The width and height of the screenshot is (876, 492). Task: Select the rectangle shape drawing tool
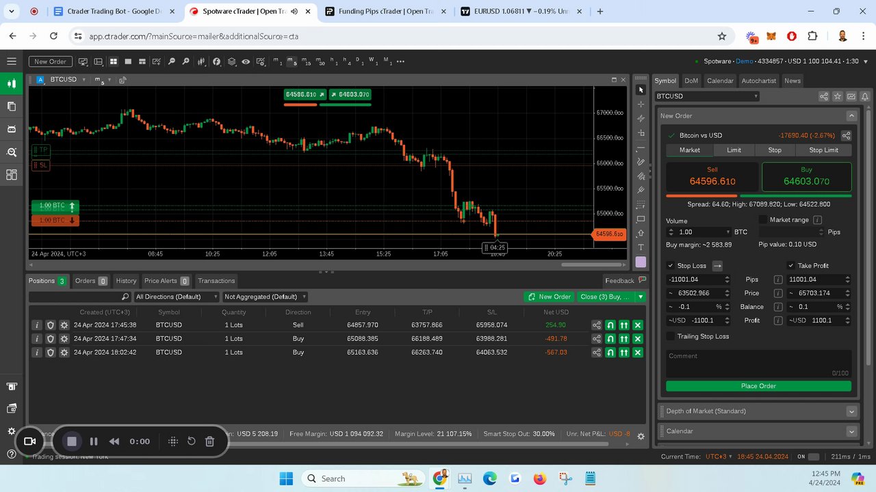pyautogui.click(x=641, y=219)
